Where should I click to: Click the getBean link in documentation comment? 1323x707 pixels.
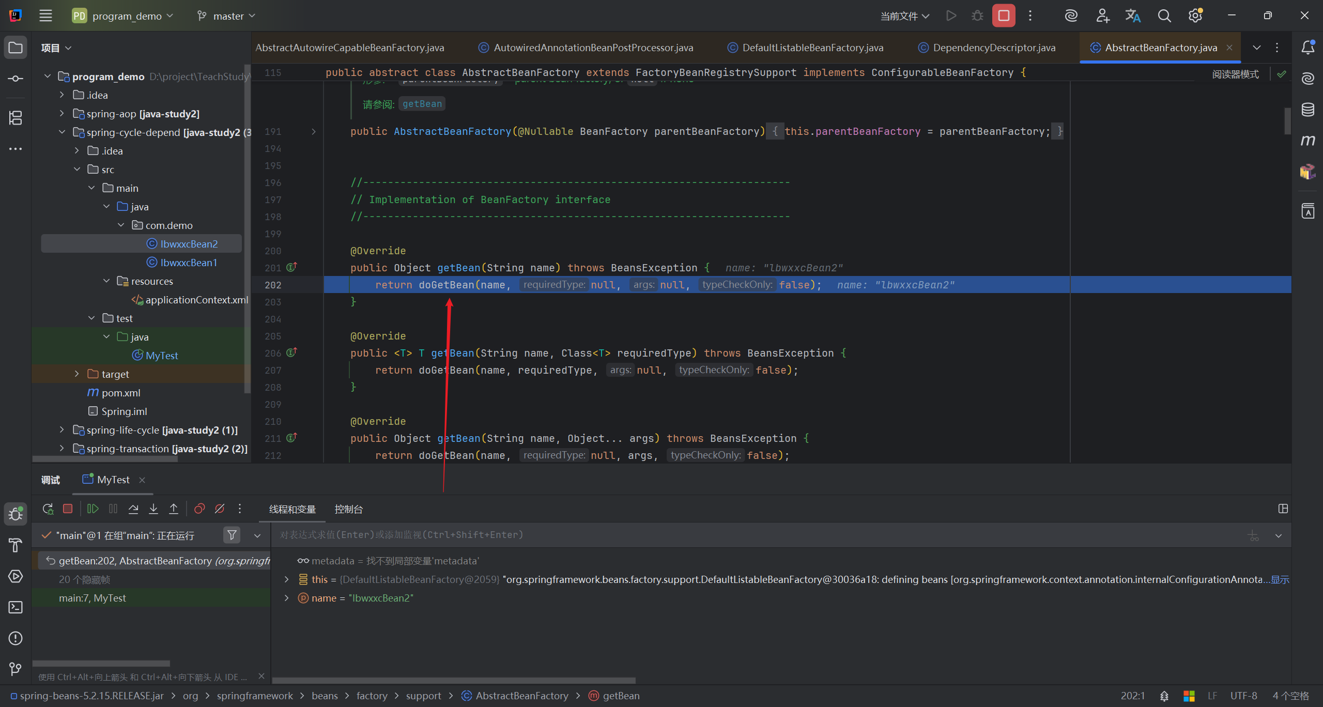click(422, 104)
